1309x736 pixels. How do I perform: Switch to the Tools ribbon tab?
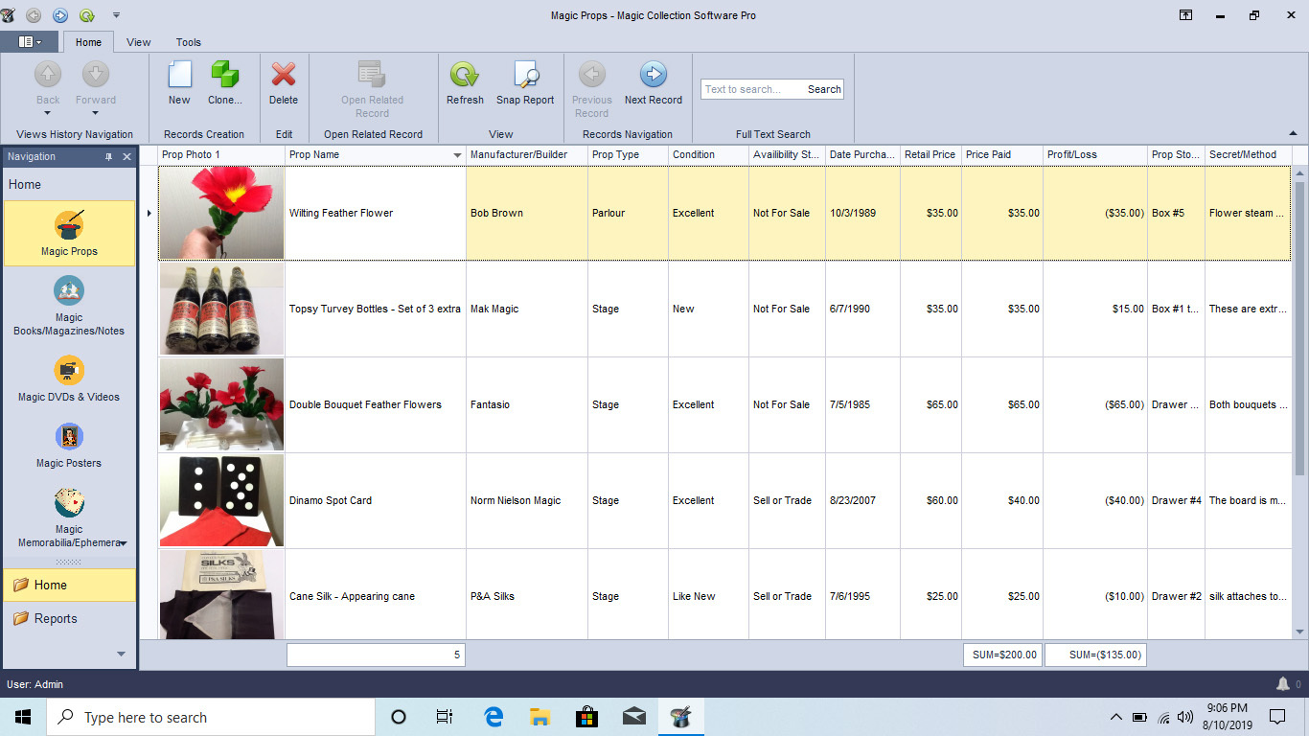point(189,42)
